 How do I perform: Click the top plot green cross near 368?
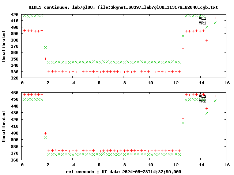click(45, 48)
